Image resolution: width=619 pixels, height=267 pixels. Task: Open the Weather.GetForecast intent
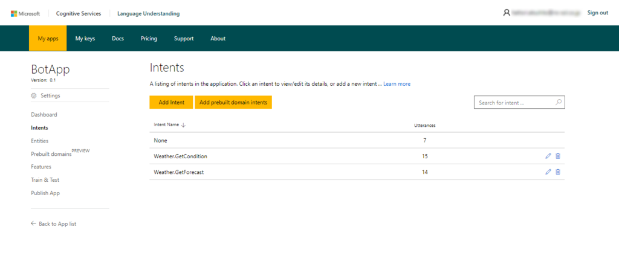point(178,172)
